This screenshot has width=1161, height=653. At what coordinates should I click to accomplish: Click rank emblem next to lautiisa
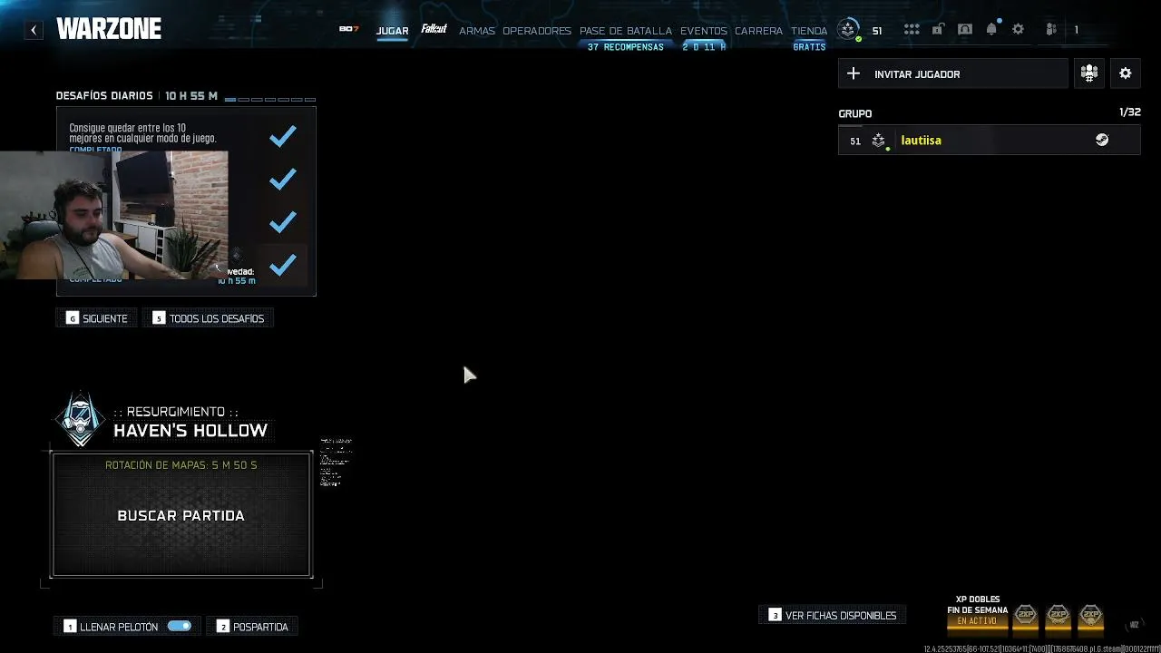pos(878,141)
